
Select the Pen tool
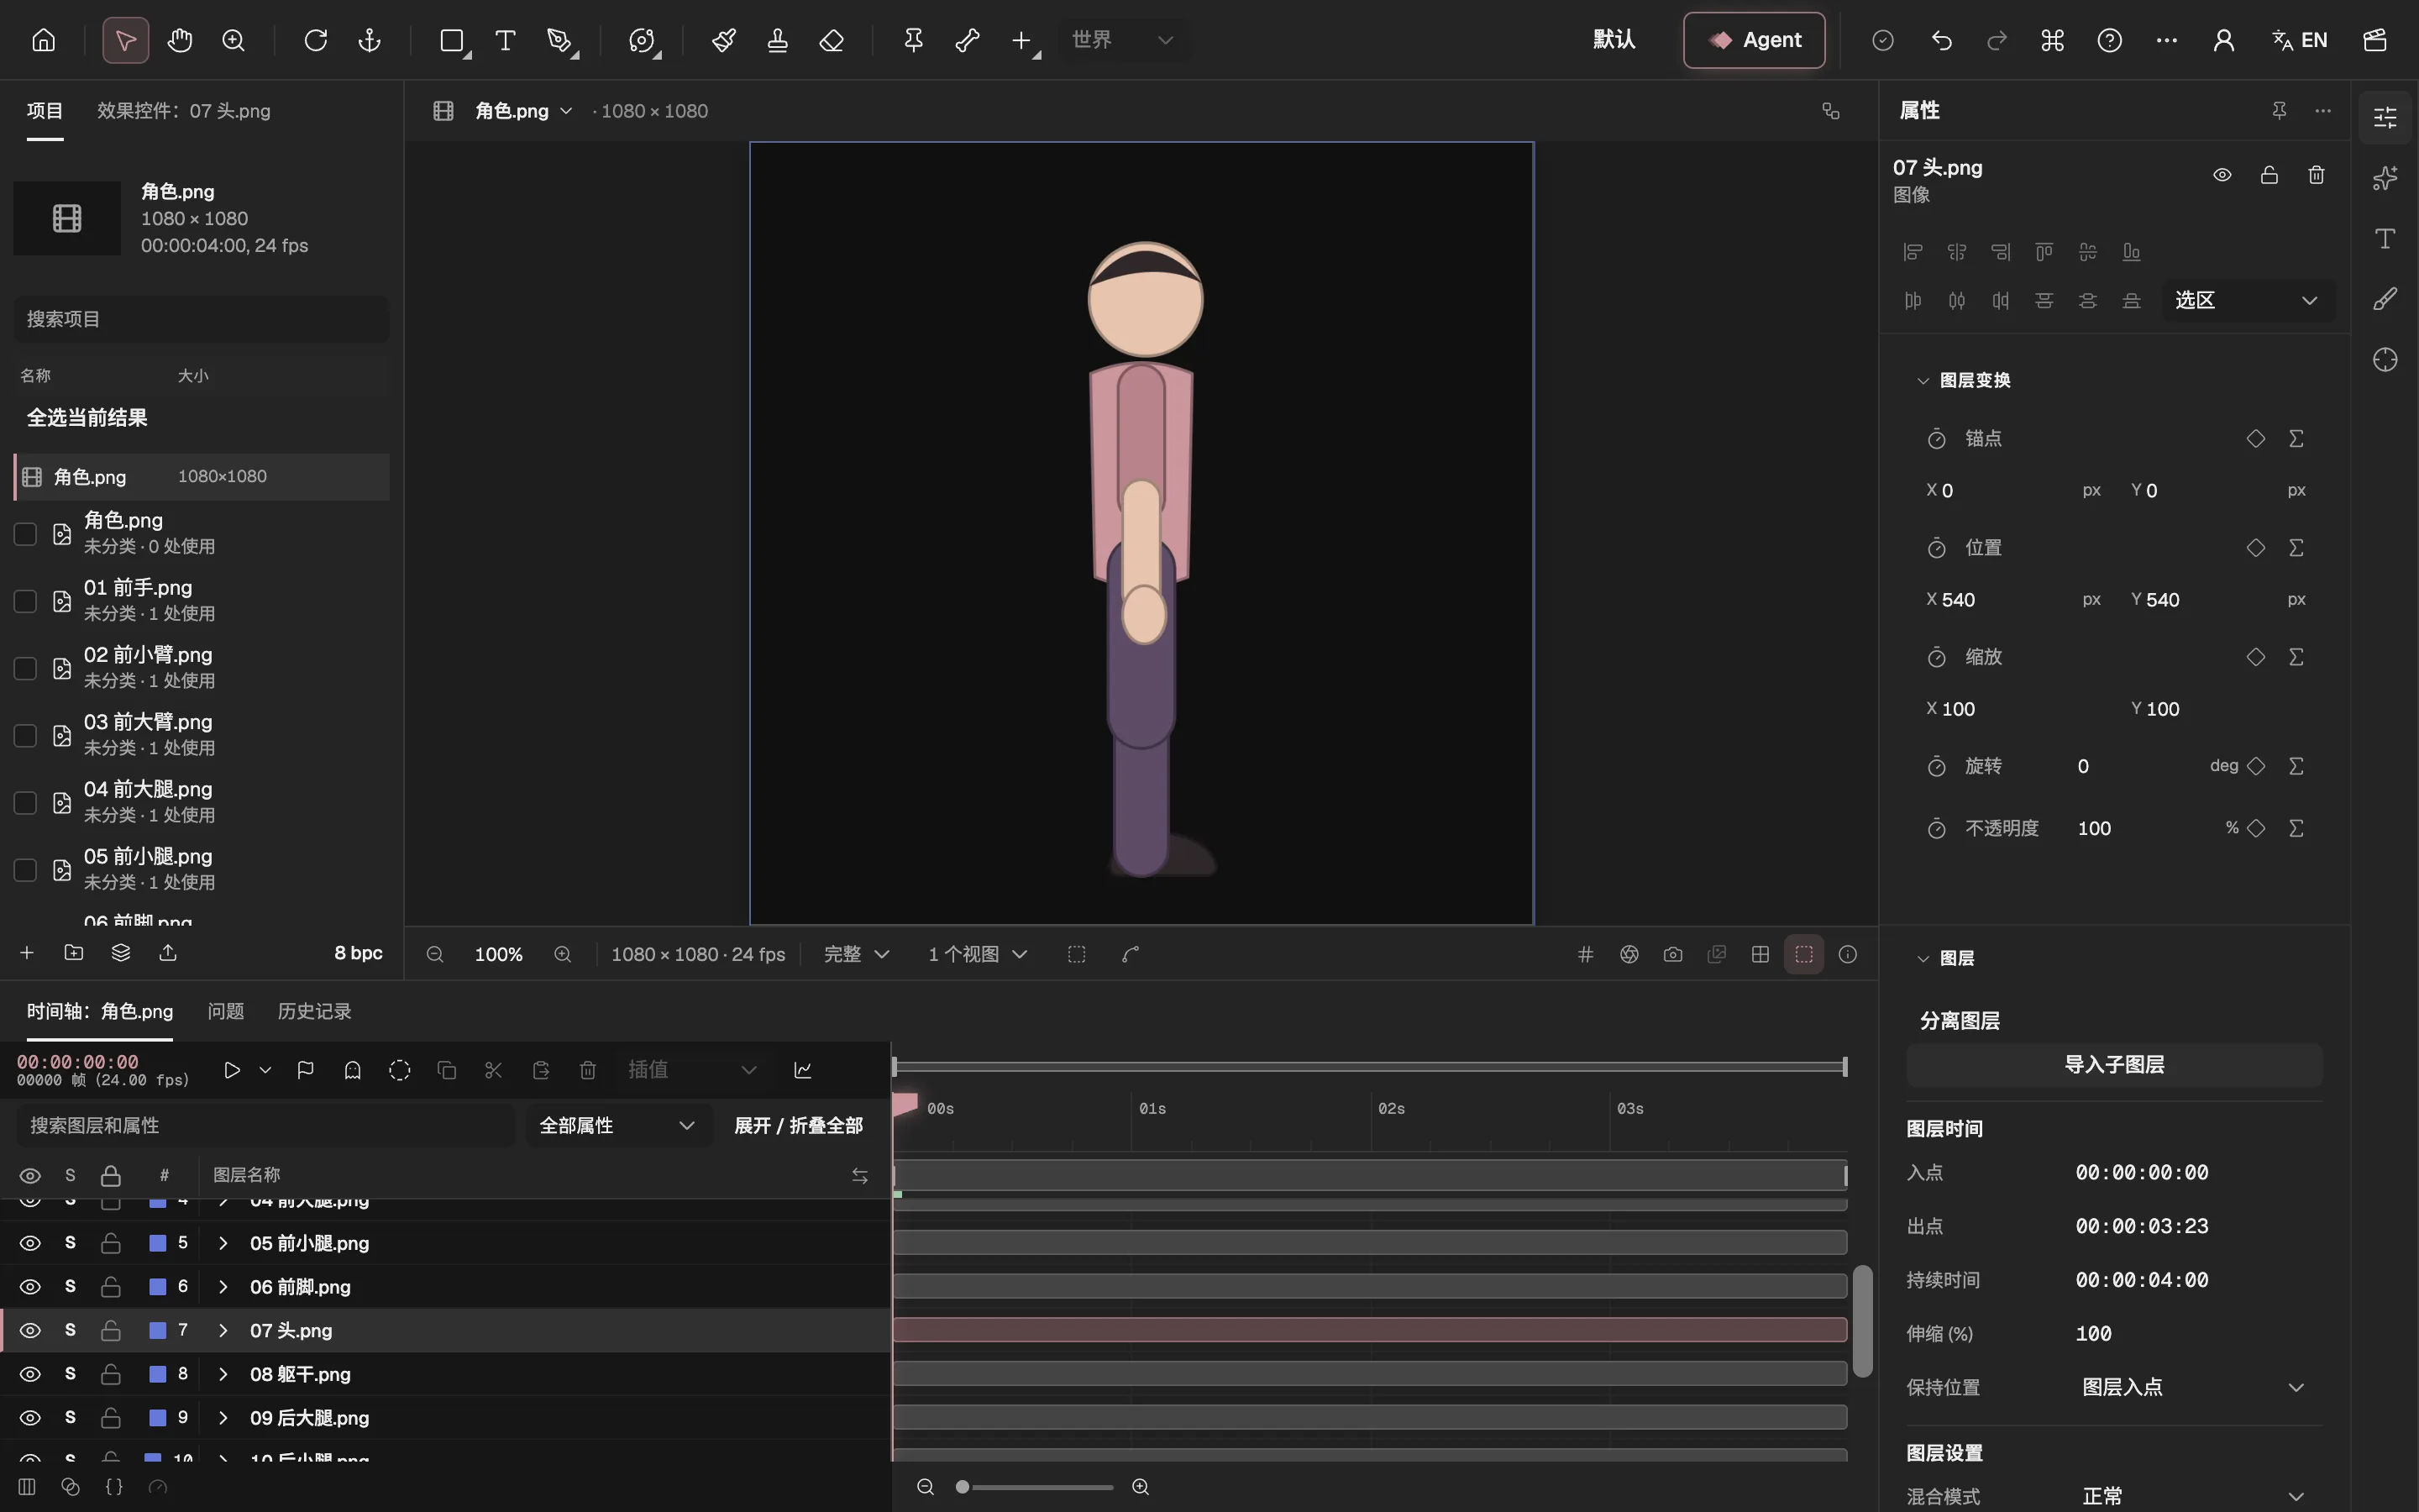pyautogui.click(x=559, y=40)
